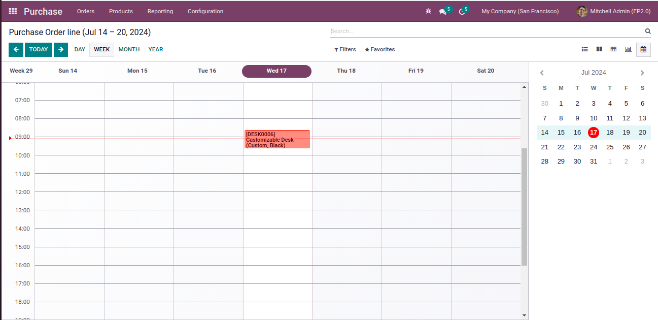Show previous month in mini calendar
This screenshot has height=320, width=658.
point(542,73)
